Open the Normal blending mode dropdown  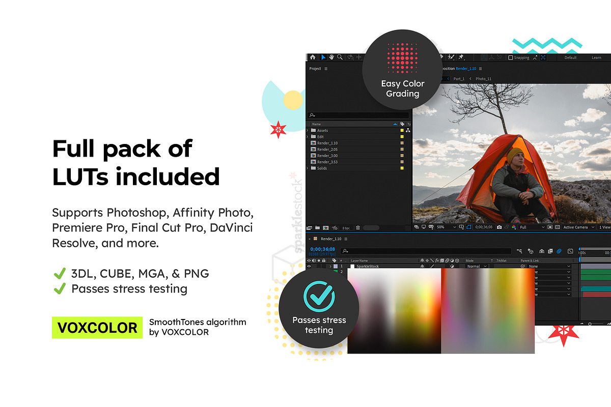476,266
